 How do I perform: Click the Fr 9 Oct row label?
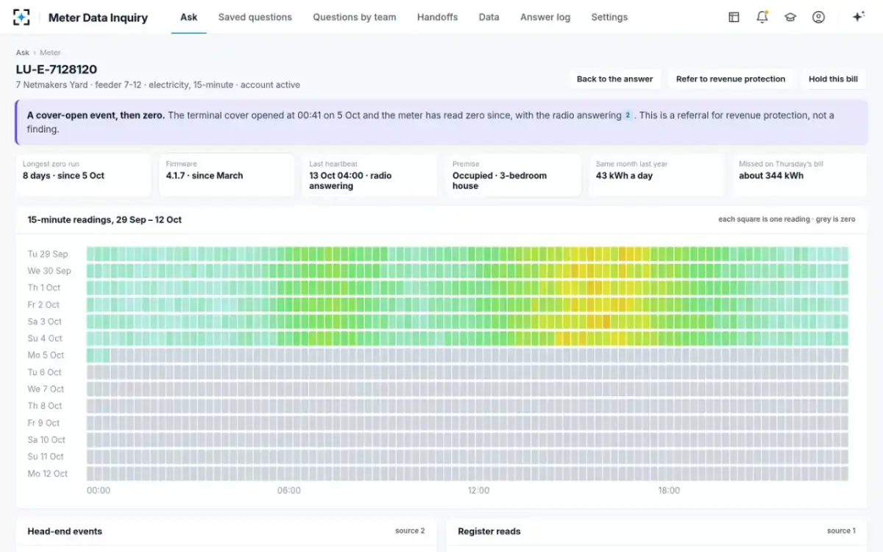coord(43,423)
